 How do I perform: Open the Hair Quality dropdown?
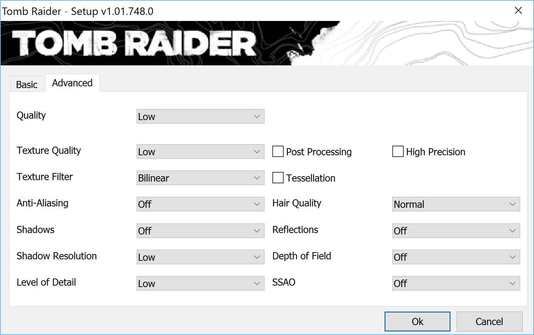click(456, 204)
